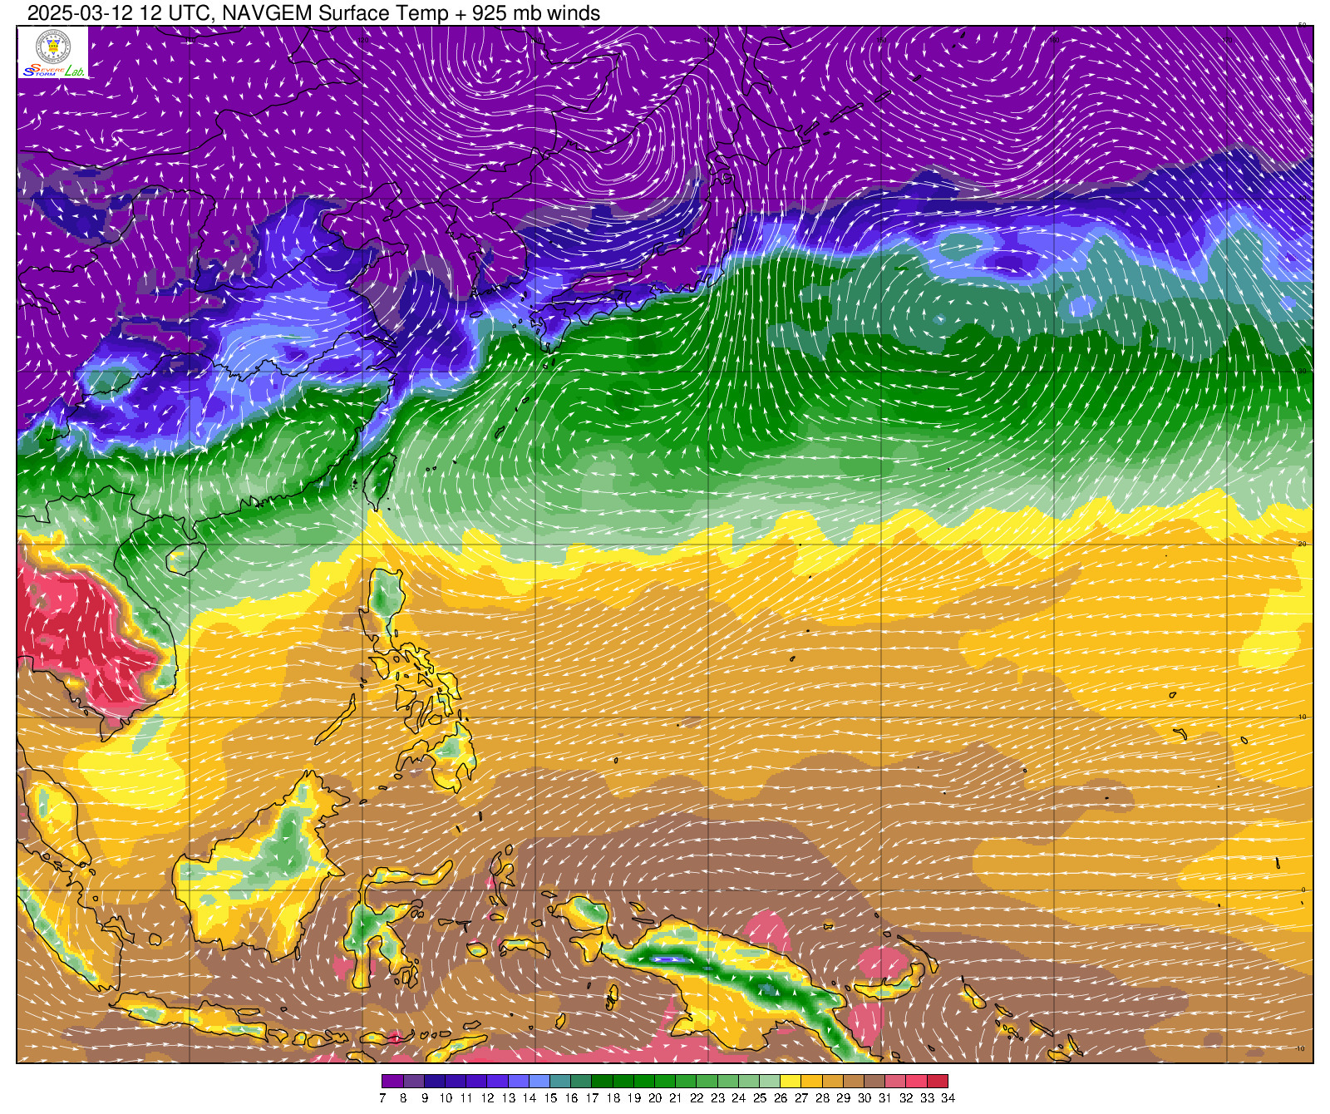Choose the dark green 17–18 legend swatch
The height and width of the screenshot is (1114, 1330).
point(602,1082)
